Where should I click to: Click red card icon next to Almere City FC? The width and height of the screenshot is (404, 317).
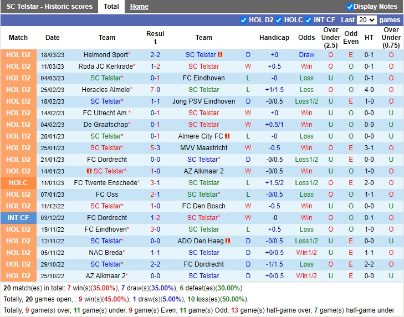[227, 136]
